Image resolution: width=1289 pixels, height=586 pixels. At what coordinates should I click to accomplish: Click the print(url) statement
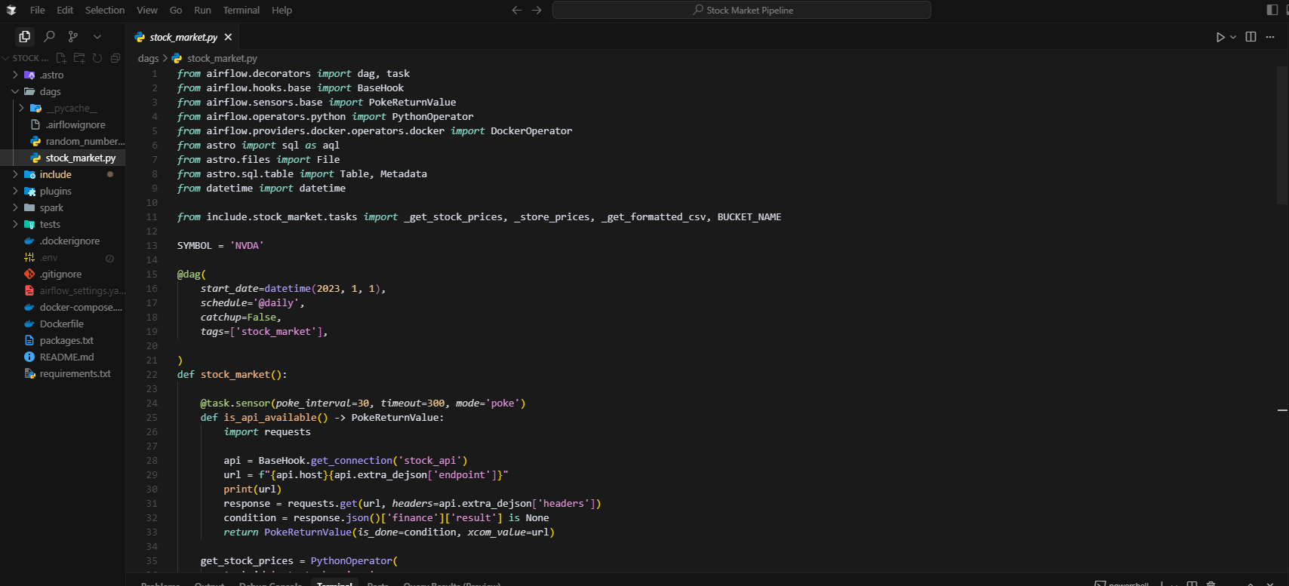(252, 489)
